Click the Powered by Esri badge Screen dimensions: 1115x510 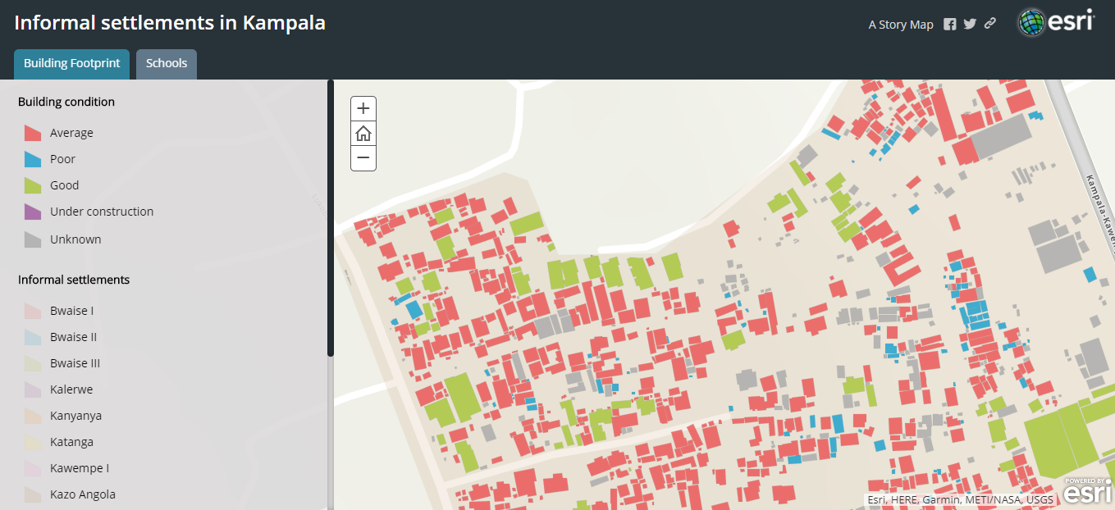point(1089,490)
